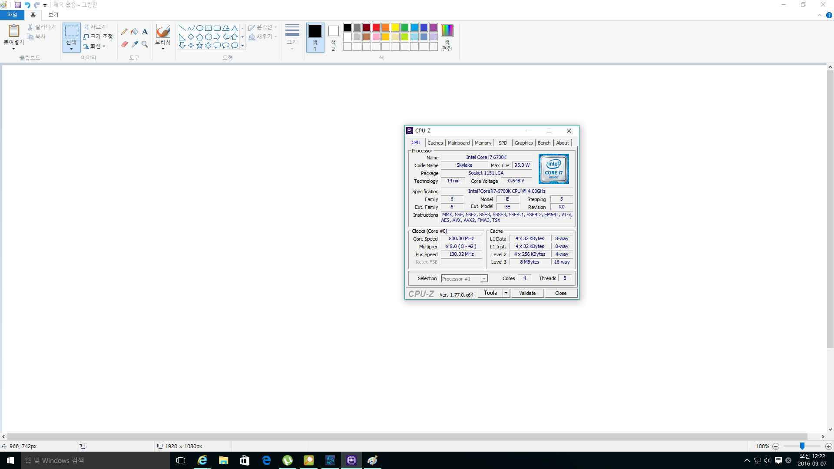Pick the green color swatch

[405, 28]
